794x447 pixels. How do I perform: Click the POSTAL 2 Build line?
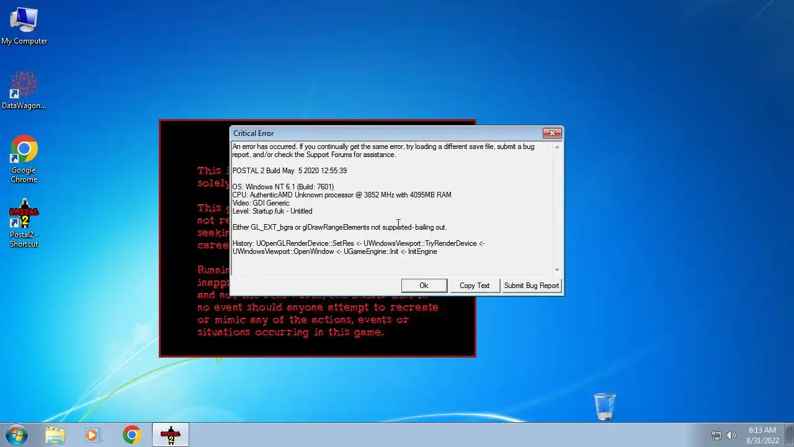[290, 171]
